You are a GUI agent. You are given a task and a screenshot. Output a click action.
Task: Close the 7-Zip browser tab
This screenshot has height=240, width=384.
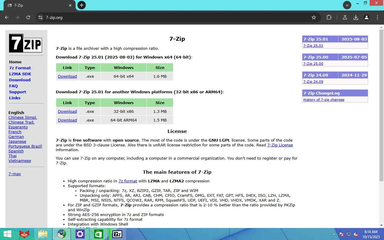point(70,5)
